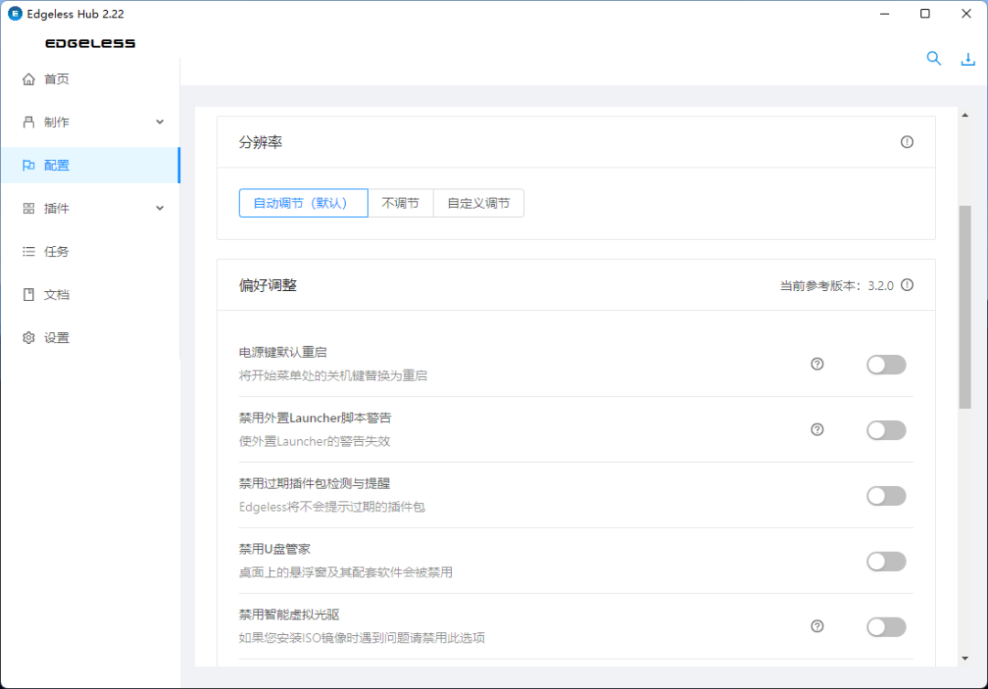Click info icon next to 当前参考版本 3.2.0
The image size is (988, 689).
[x=907, y=285]
